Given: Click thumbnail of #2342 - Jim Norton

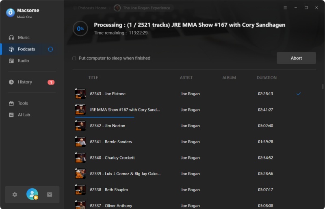Looking at the screenshot, I should [80, 126].
